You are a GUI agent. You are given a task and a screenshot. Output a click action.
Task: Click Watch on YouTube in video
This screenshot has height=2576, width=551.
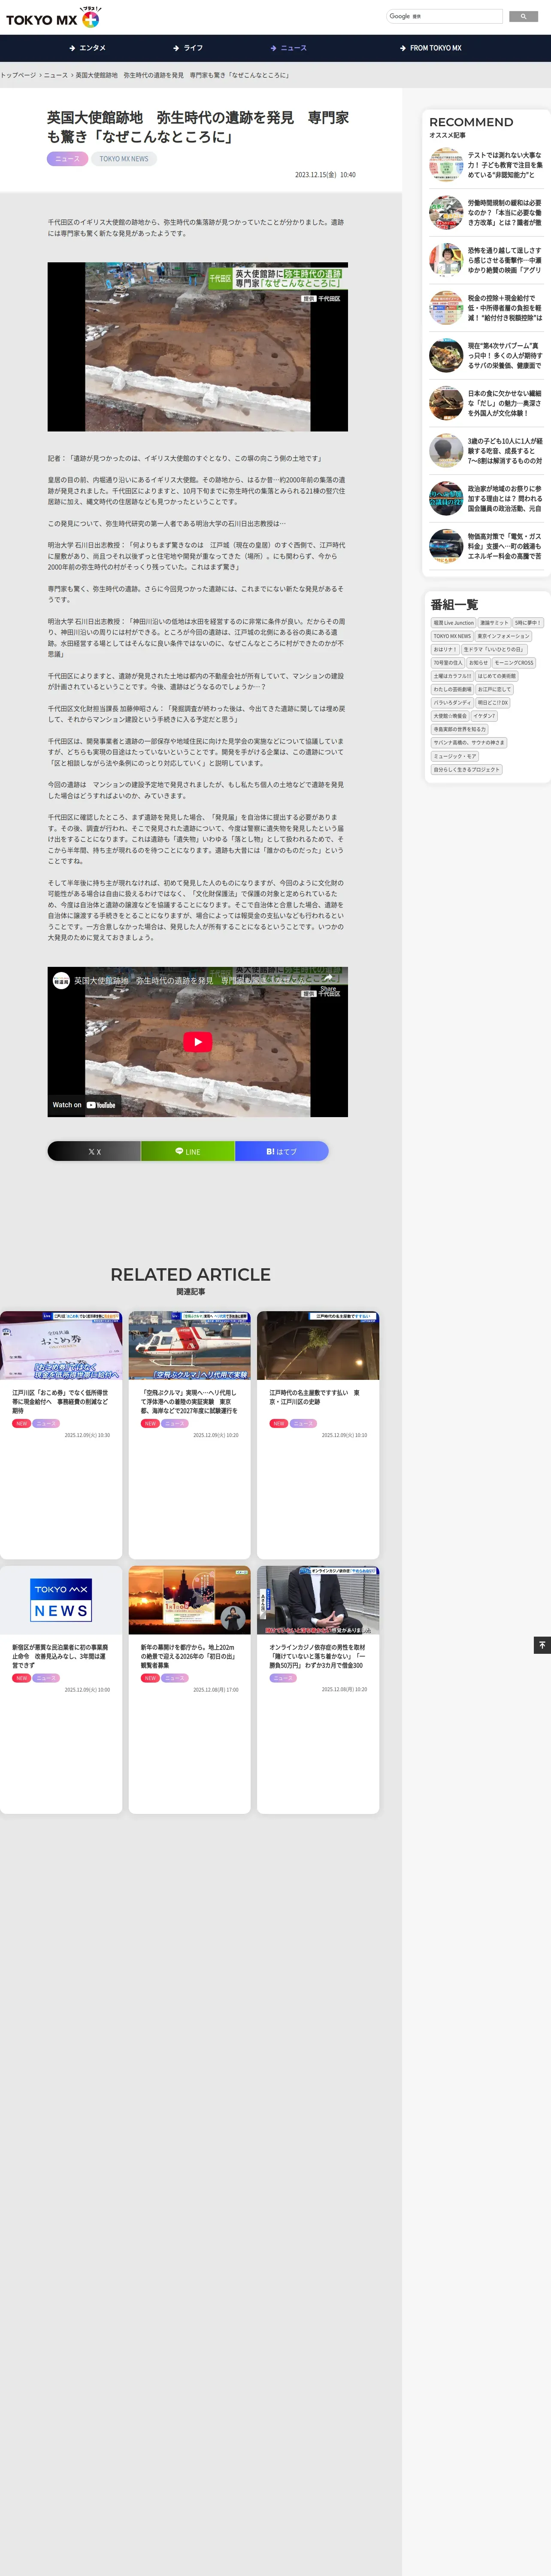(84, 1105)
